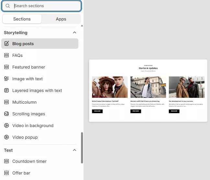Viewport: 210px width, 180px height.
Task: Click the Featured banner icon
Action: tap(6, 67)
